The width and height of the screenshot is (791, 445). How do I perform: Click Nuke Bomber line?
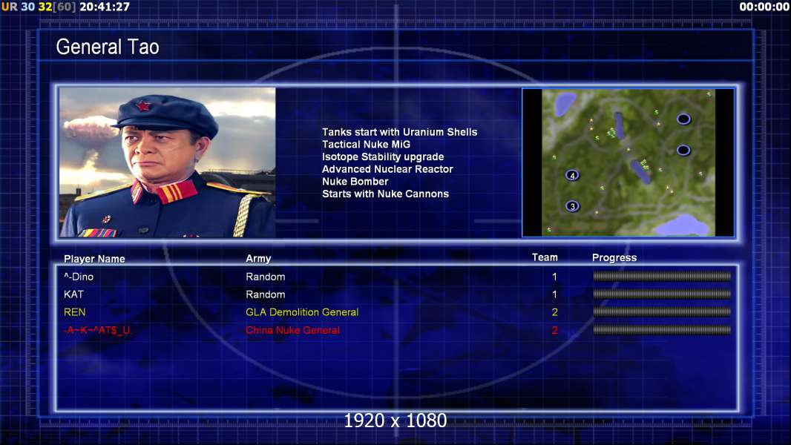click(355, 182)
